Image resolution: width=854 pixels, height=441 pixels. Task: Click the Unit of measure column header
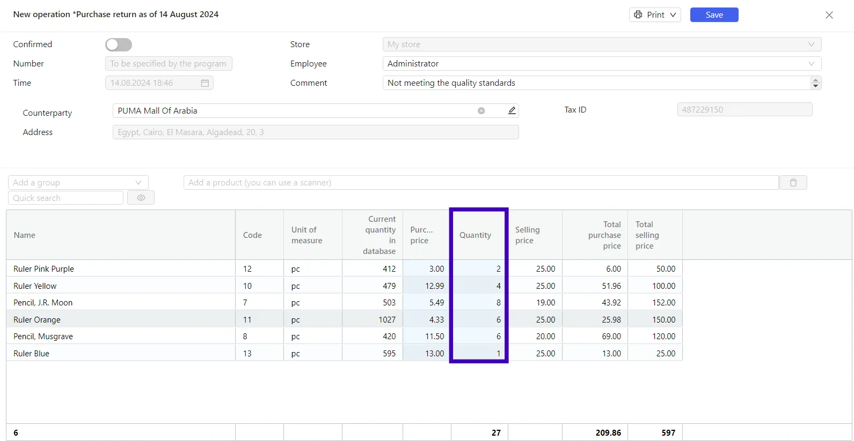(x=313, y=235)
